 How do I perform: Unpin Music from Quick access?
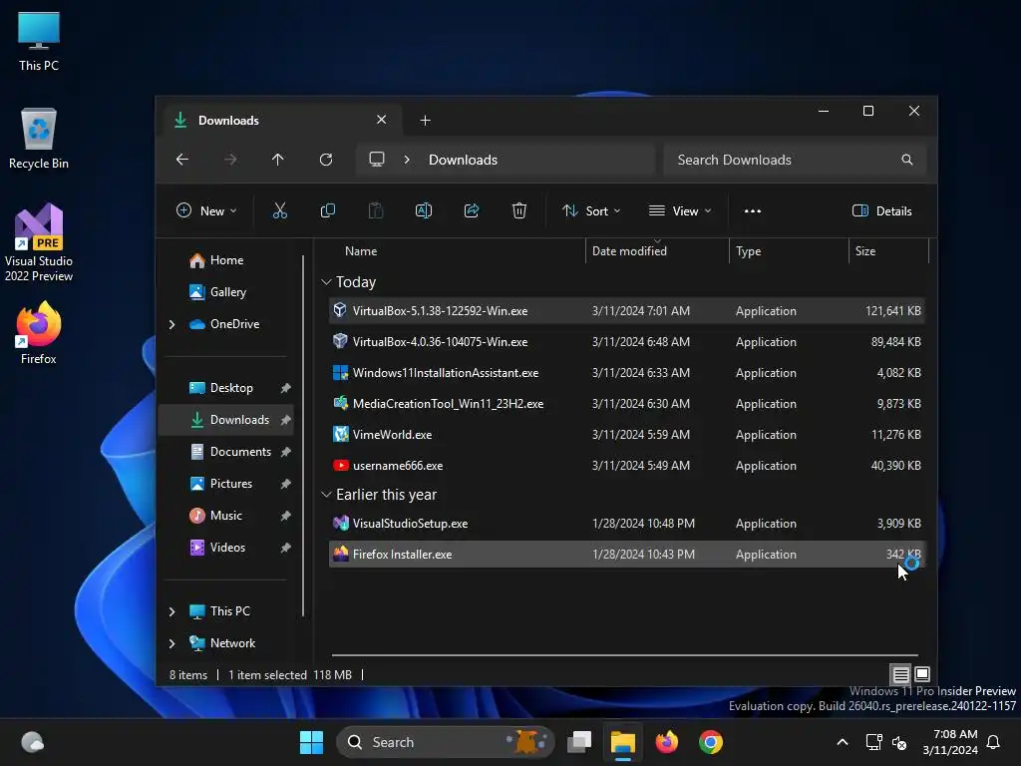(286, 516)
